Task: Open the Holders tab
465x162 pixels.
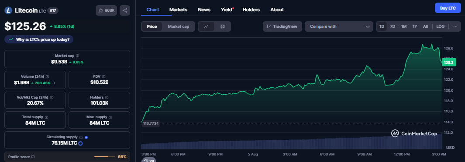Action: click(251, 10)
